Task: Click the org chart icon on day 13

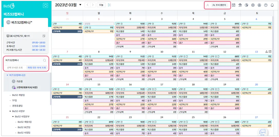Action: (266, 52)
